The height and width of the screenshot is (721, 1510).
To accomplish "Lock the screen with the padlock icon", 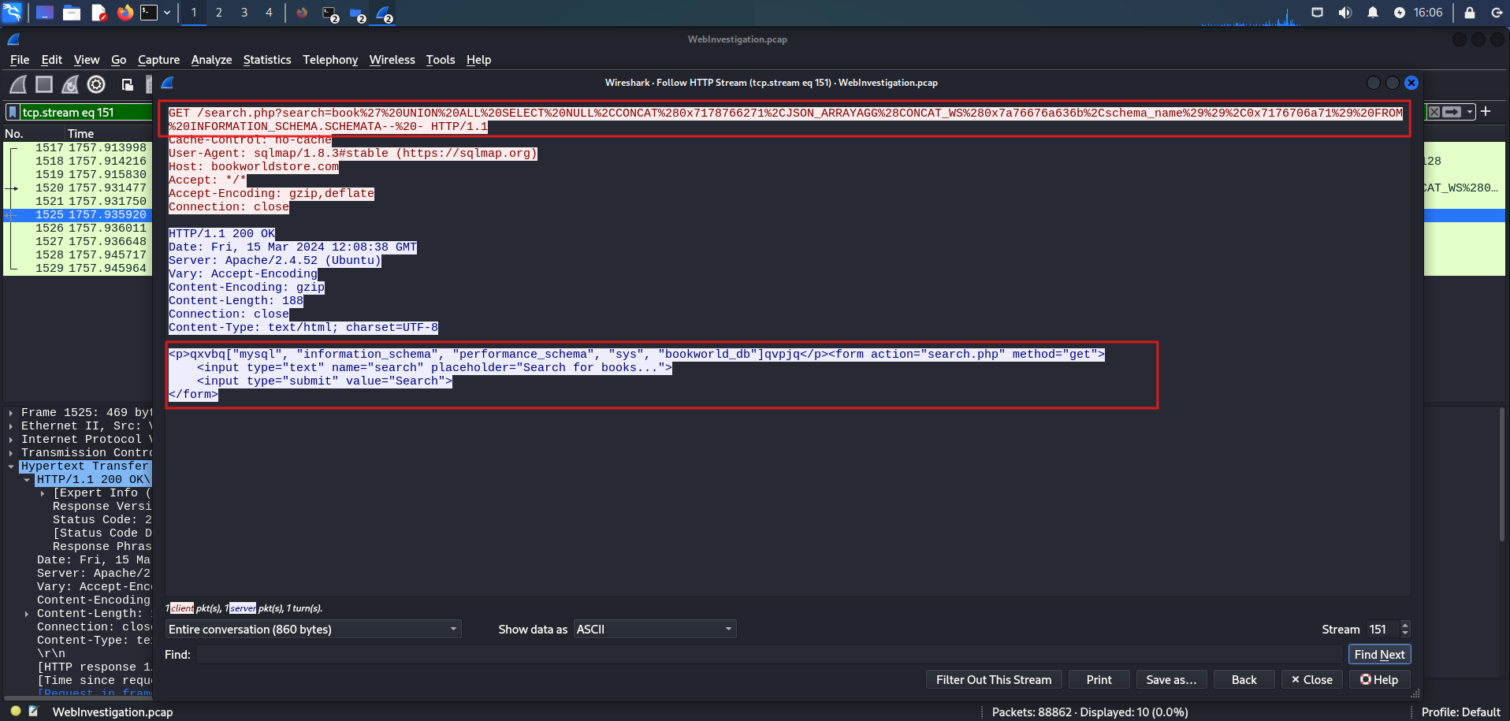I will pyautogui.click(x=1470, y=13).
